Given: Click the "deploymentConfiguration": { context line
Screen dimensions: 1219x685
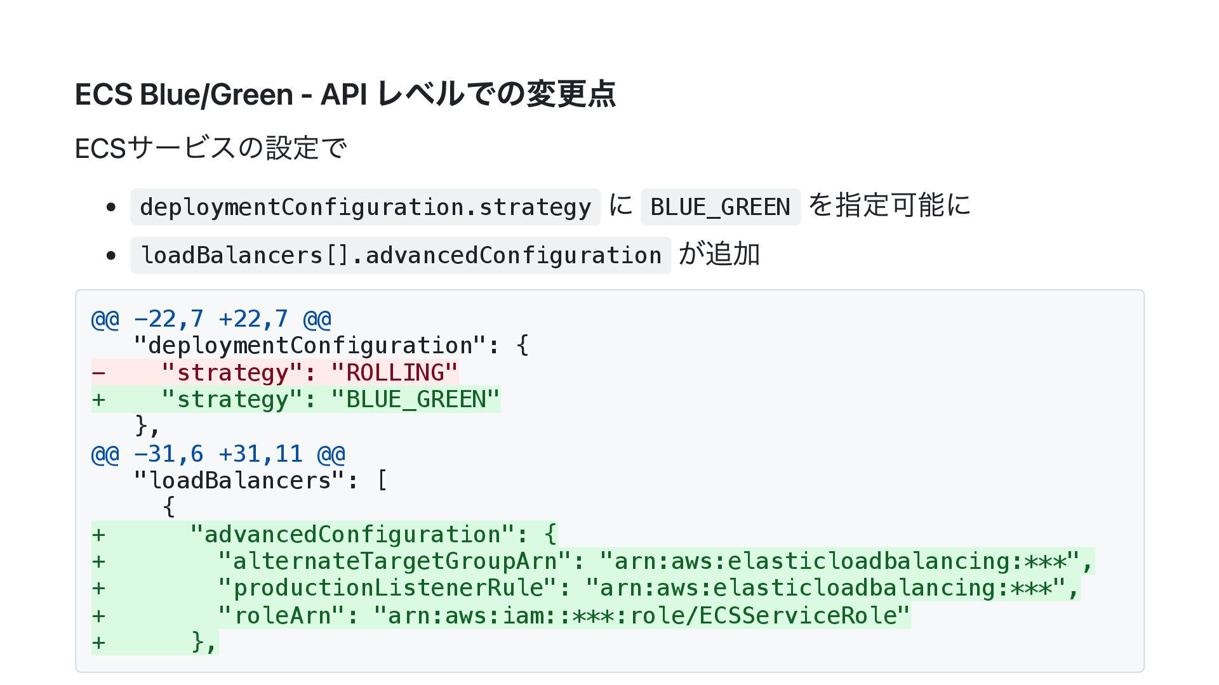Looking at the screenshot, I should pos(331,346).
